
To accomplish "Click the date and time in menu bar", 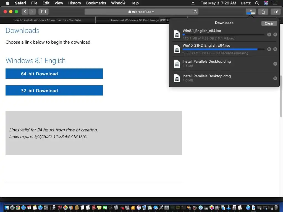I will 218,3.
